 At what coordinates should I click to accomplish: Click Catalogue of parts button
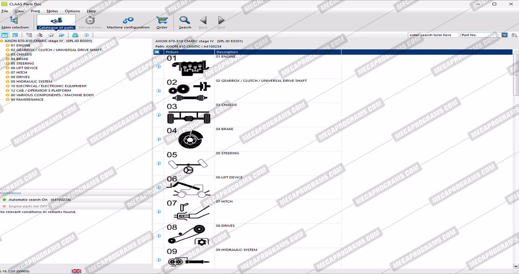coord(56,22)
